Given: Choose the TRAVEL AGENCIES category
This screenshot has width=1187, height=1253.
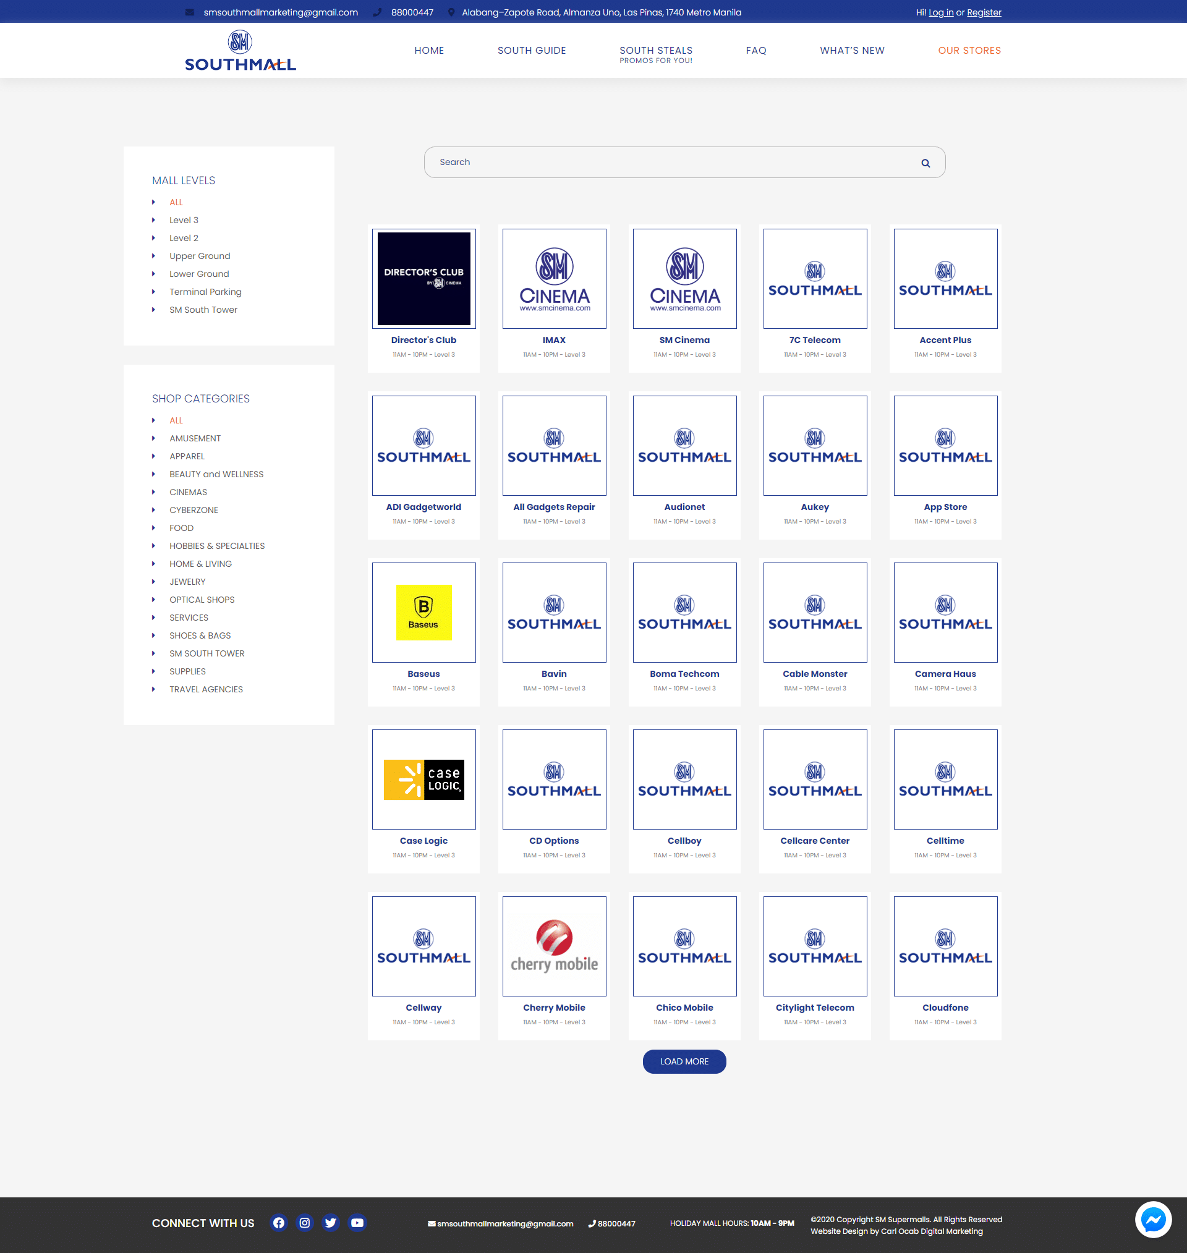Looking at the screenshot, I should coord(206,689).
